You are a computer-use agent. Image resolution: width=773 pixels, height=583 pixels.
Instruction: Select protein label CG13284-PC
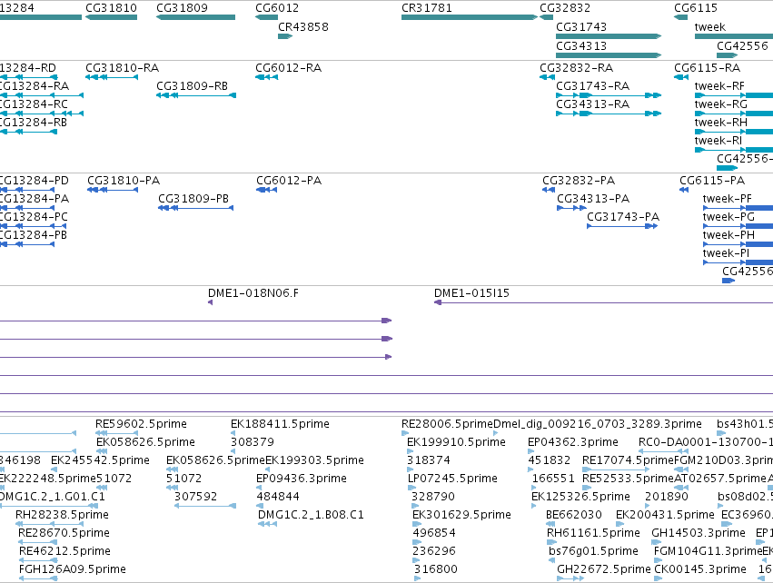click(34, 217)
